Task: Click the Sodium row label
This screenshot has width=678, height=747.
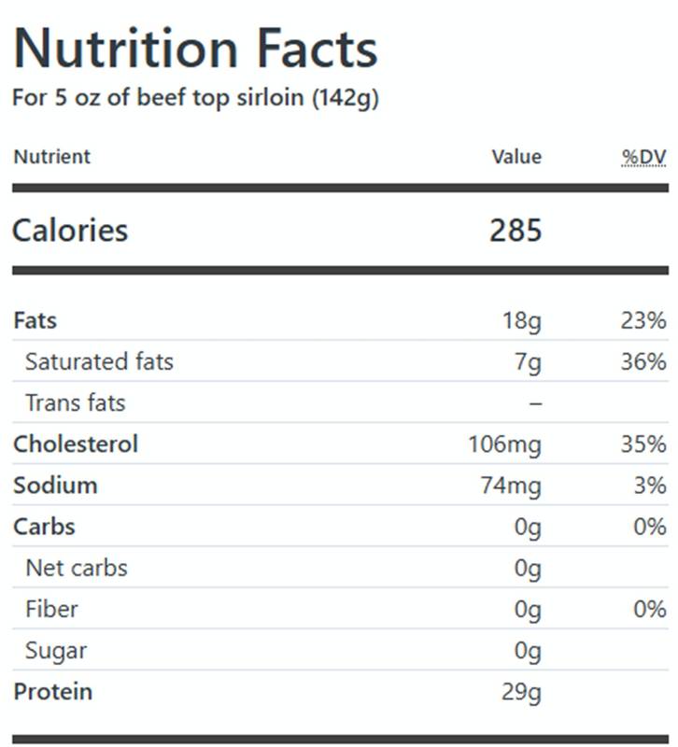Action: pyautogui.click(x=55, y=485)
